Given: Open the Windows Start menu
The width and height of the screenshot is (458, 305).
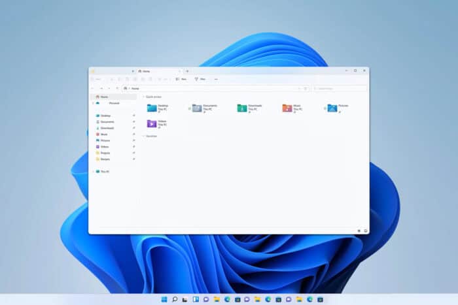Looking at the screenshot, I should tap(164, 300).
